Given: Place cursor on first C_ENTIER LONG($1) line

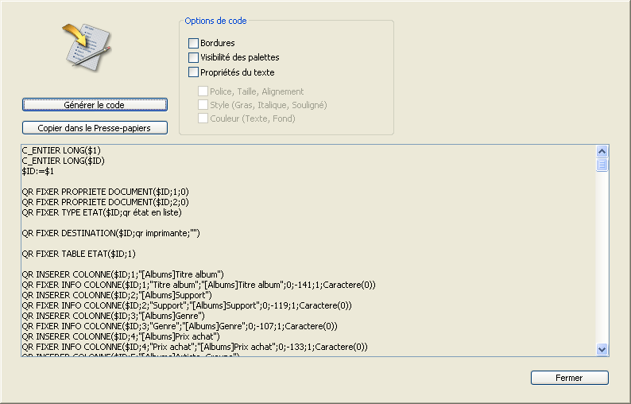Looking at the screenshot, I should click(x=61, y=150).
